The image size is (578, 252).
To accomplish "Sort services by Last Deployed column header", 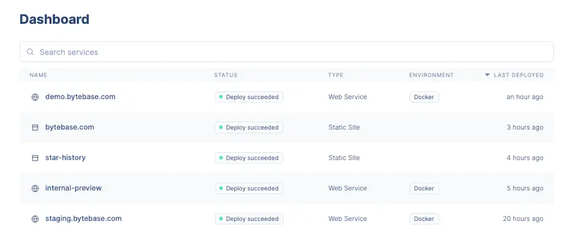I will (518, 76).
